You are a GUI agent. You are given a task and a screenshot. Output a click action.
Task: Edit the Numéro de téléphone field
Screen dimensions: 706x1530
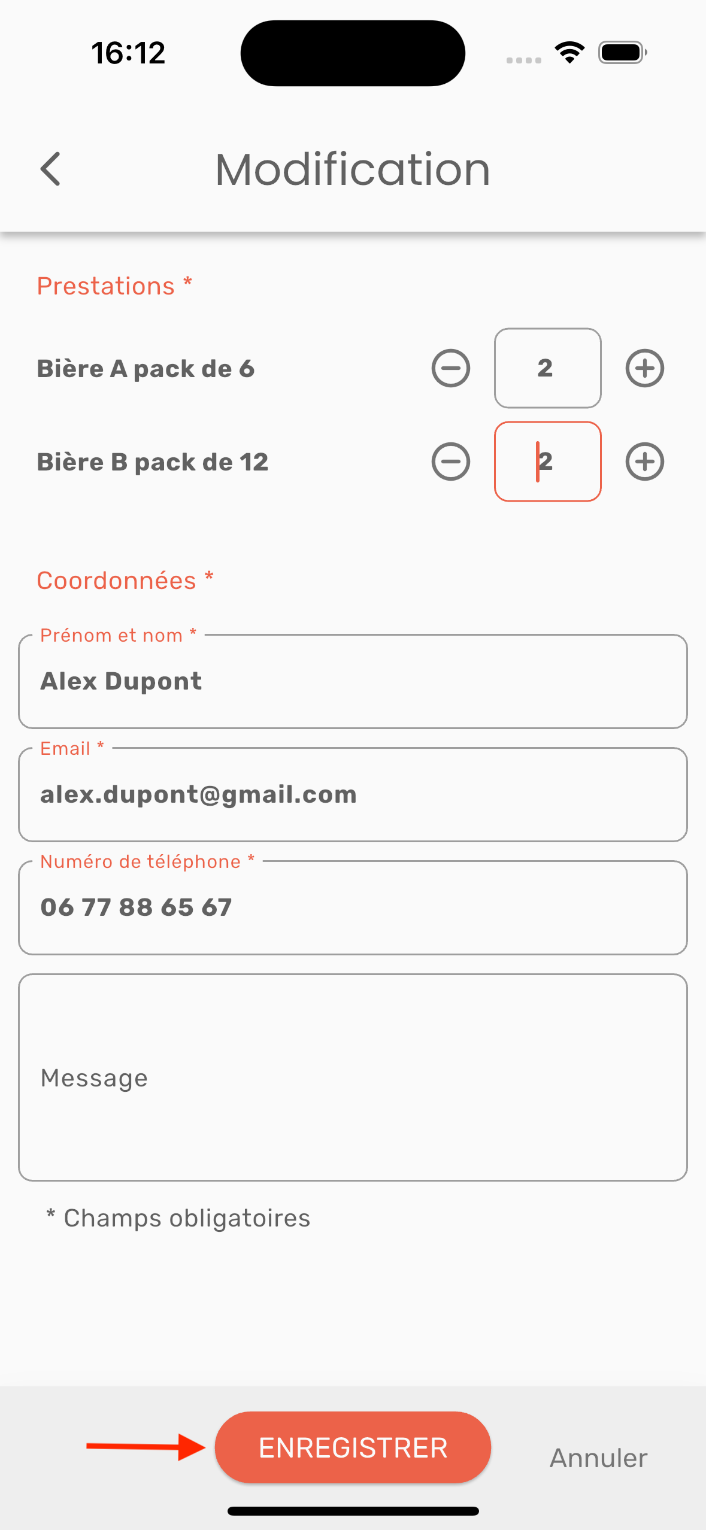coord(353,907)
